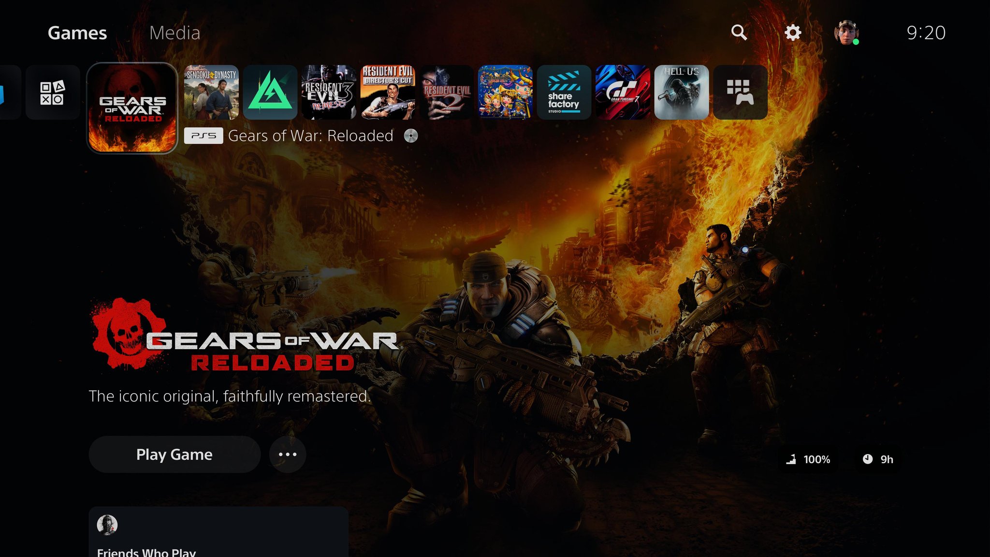View the 100% trophy progress indicator

point(808,459)
